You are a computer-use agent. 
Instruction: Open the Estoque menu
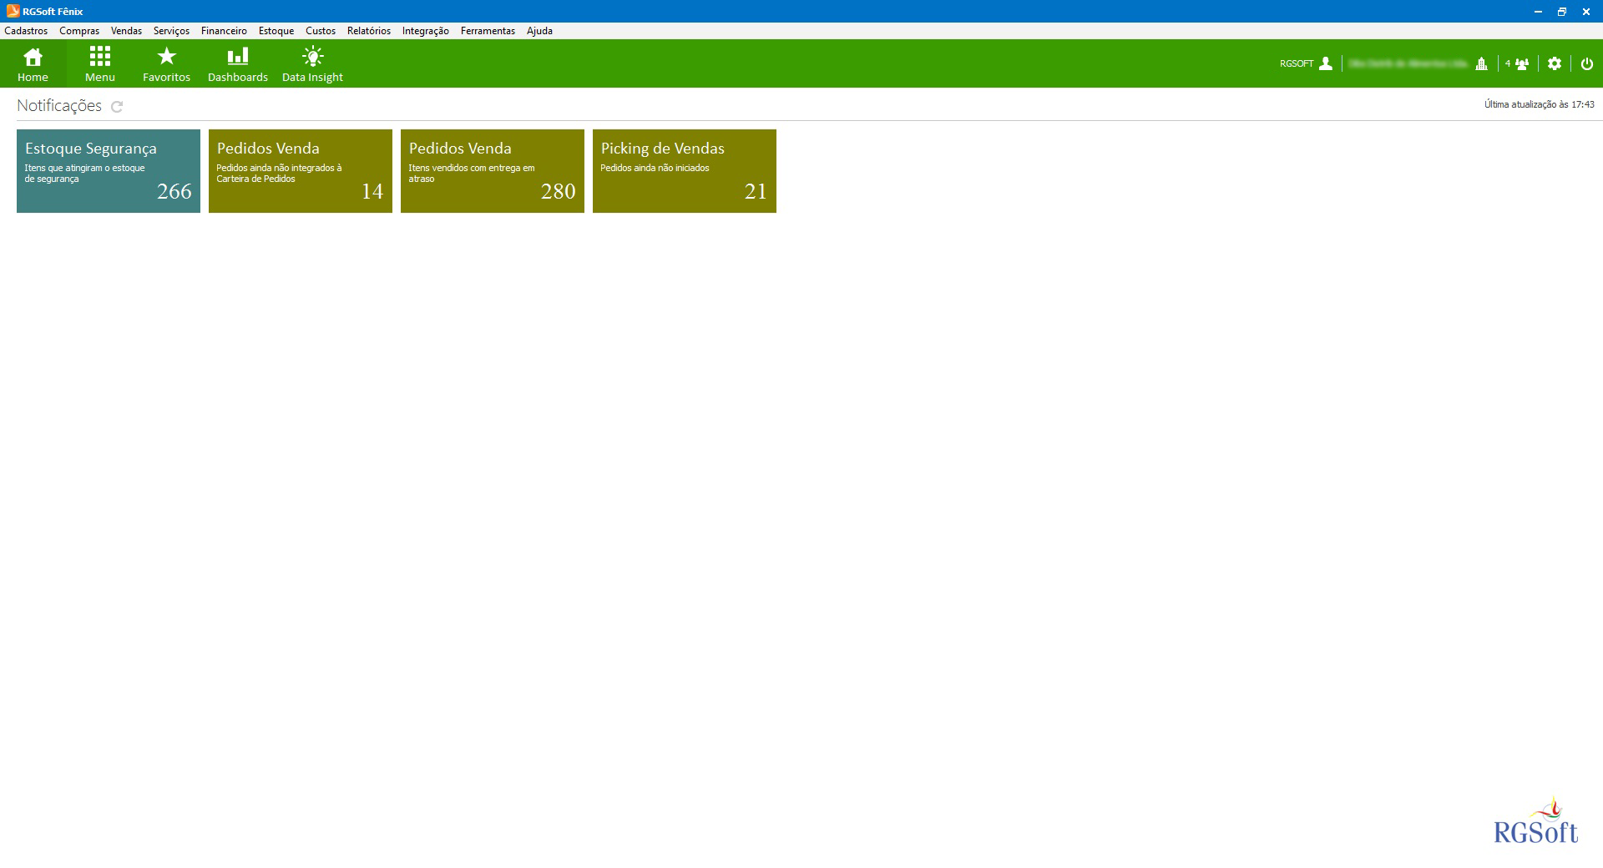click(276, 31)
